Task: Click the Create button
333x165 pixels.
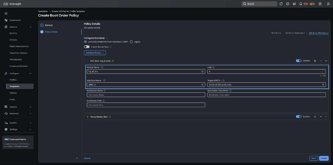Action: click(x=324, y=158)
